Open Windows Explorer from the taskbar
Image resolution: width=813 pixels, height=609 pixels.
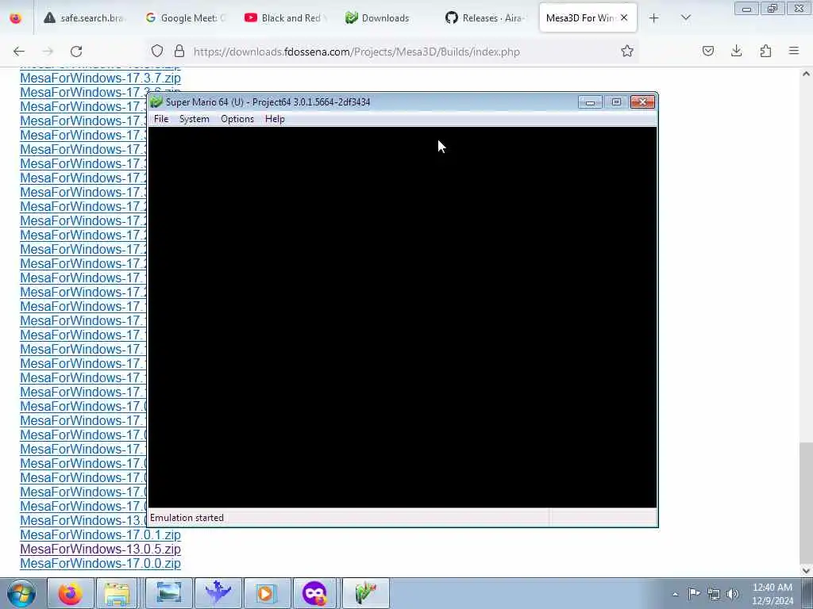tap(118, 593)
